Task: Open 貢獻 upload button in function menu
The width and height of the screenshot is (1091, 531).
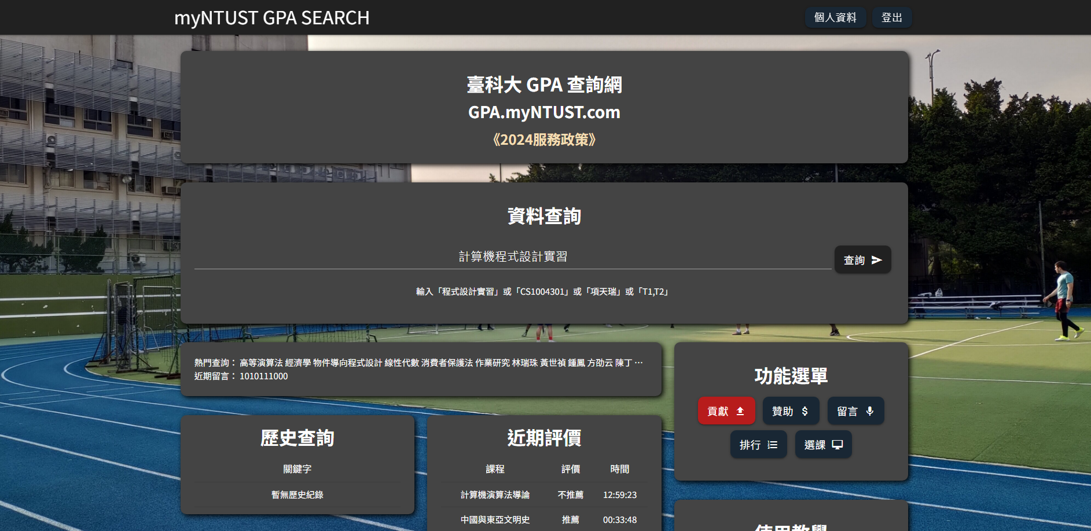Action: (x=726, y=411)
